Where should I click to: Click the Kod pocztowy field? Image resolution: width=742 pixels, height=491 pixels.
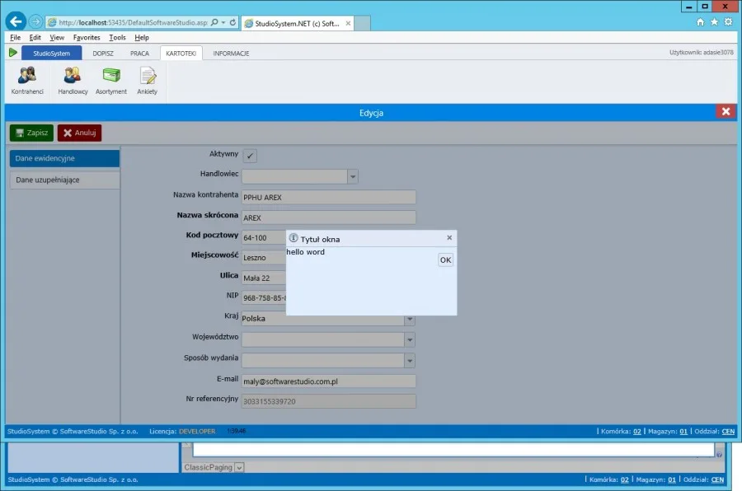(x=264, y=237)
